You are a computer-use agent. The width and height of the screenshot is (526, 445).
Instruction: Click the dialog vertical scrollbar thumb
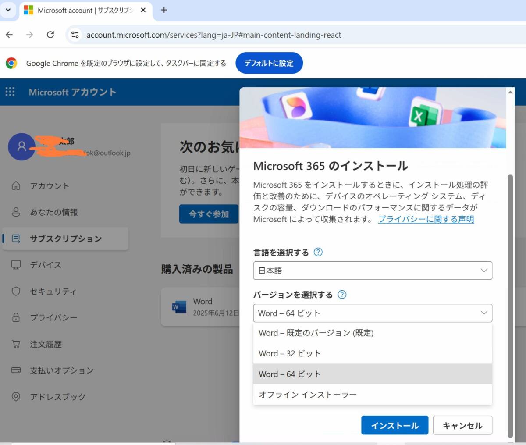510,306
